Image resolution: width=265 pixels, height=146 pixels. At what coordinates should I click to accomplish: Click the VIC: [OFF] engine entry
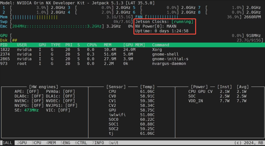click(58, 111)
